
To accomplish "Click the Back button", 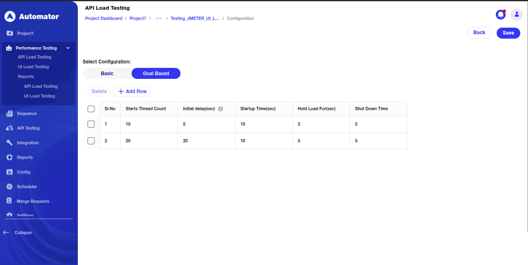I will pos(479,33).
